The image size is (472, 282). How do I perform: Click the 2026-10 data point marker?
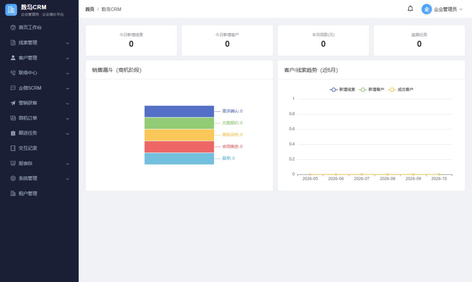tap(439, 174)
